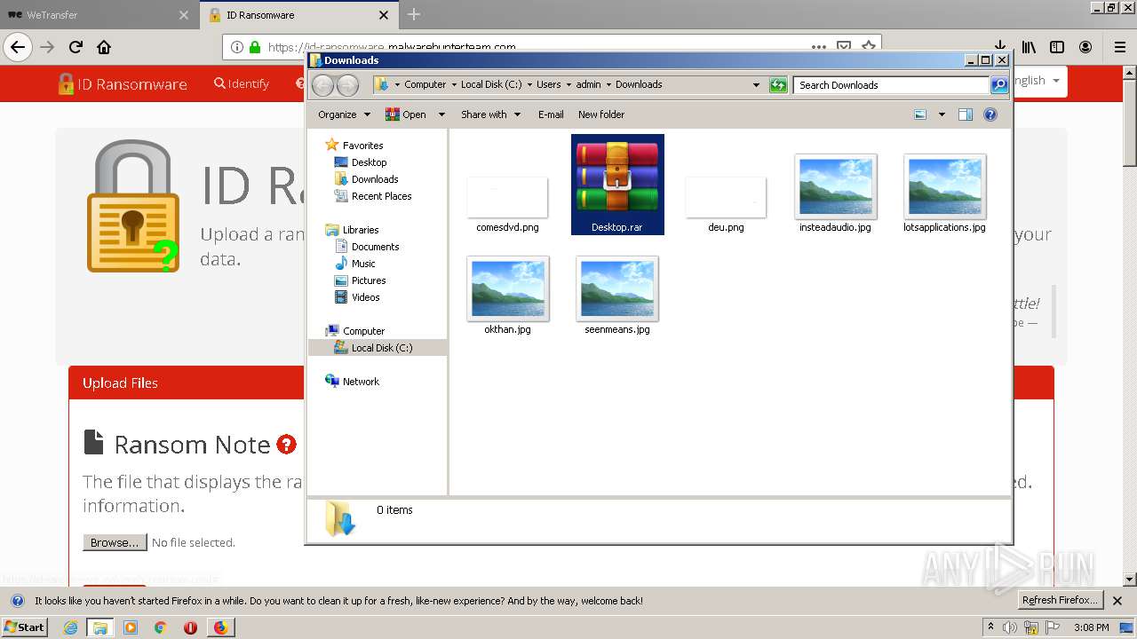Open Chrome from the taskbar
The image size is (1137, 639).
pos(160,627)
